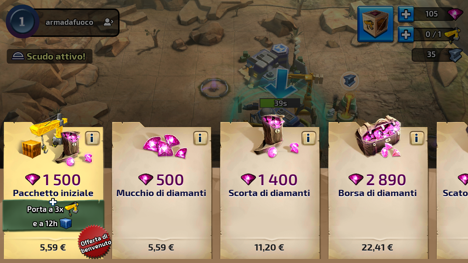Tap the 39s construction progress bar
468x263 pixels.
[x=280, y=103]
